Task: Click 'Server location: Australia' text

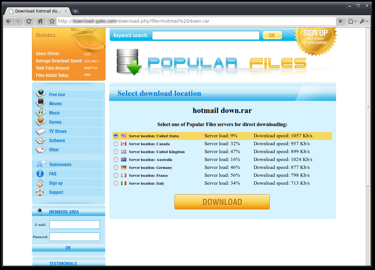Action: (x=150, y=160)
